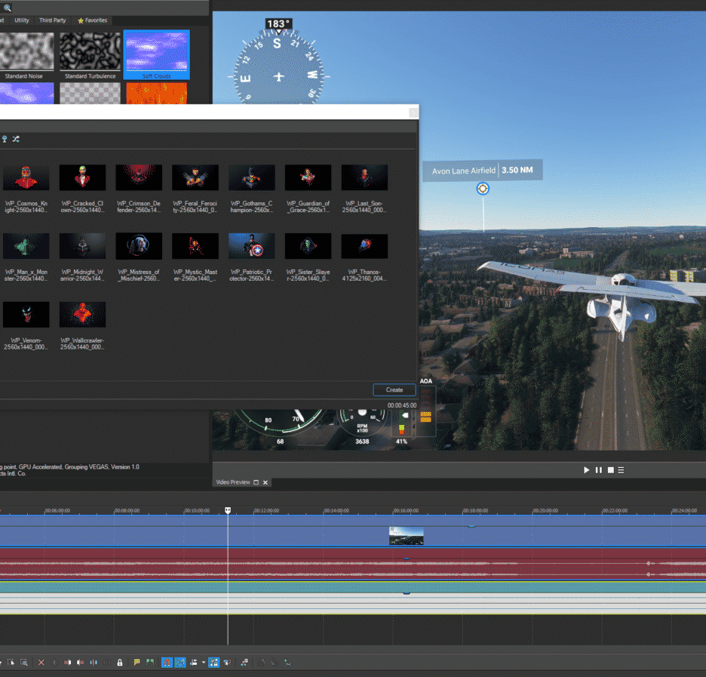The image size is (706, 677).
Task: Select the WP_Crimson_Defender image thumbnail
Action: [139, 177]
